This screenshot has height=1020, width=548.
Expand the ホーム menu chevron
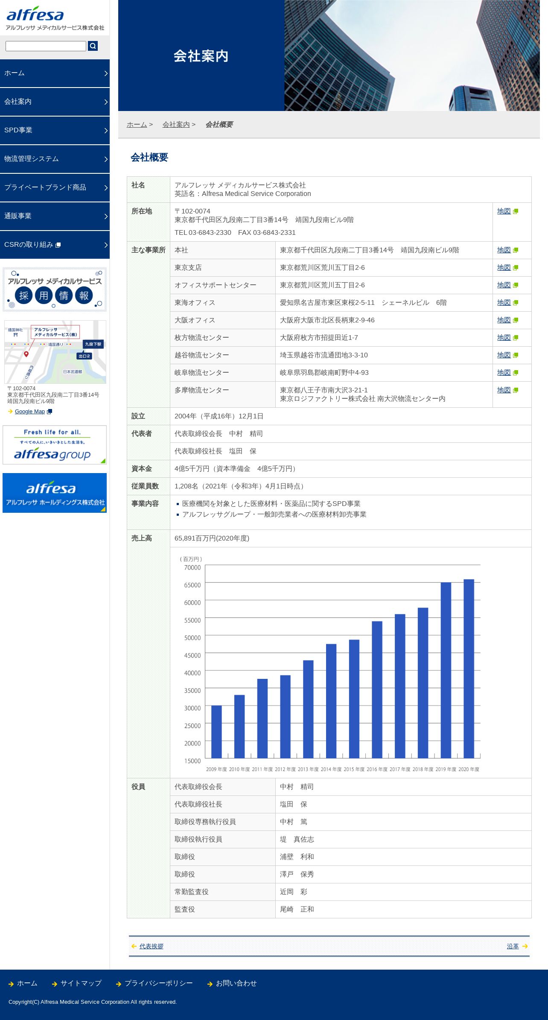click(x=106, y=73)
